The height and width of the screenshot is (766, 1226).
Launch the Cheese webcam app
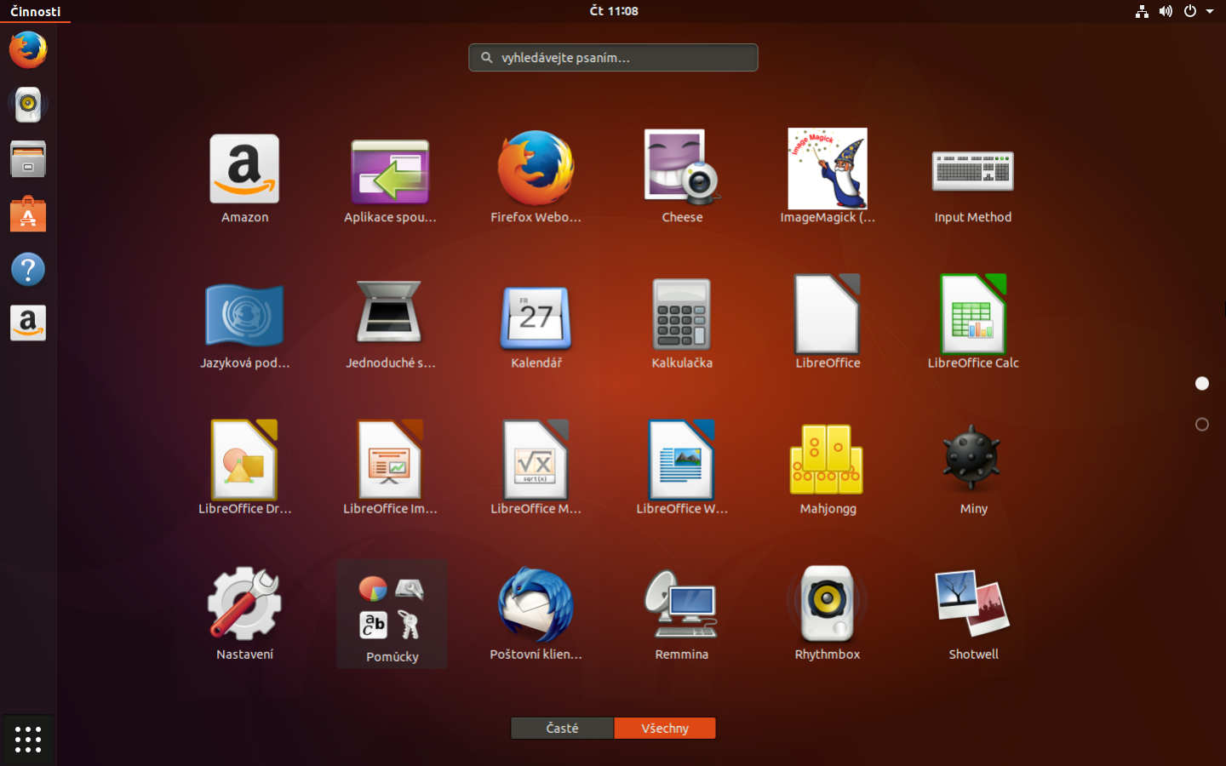pos(682,176)
